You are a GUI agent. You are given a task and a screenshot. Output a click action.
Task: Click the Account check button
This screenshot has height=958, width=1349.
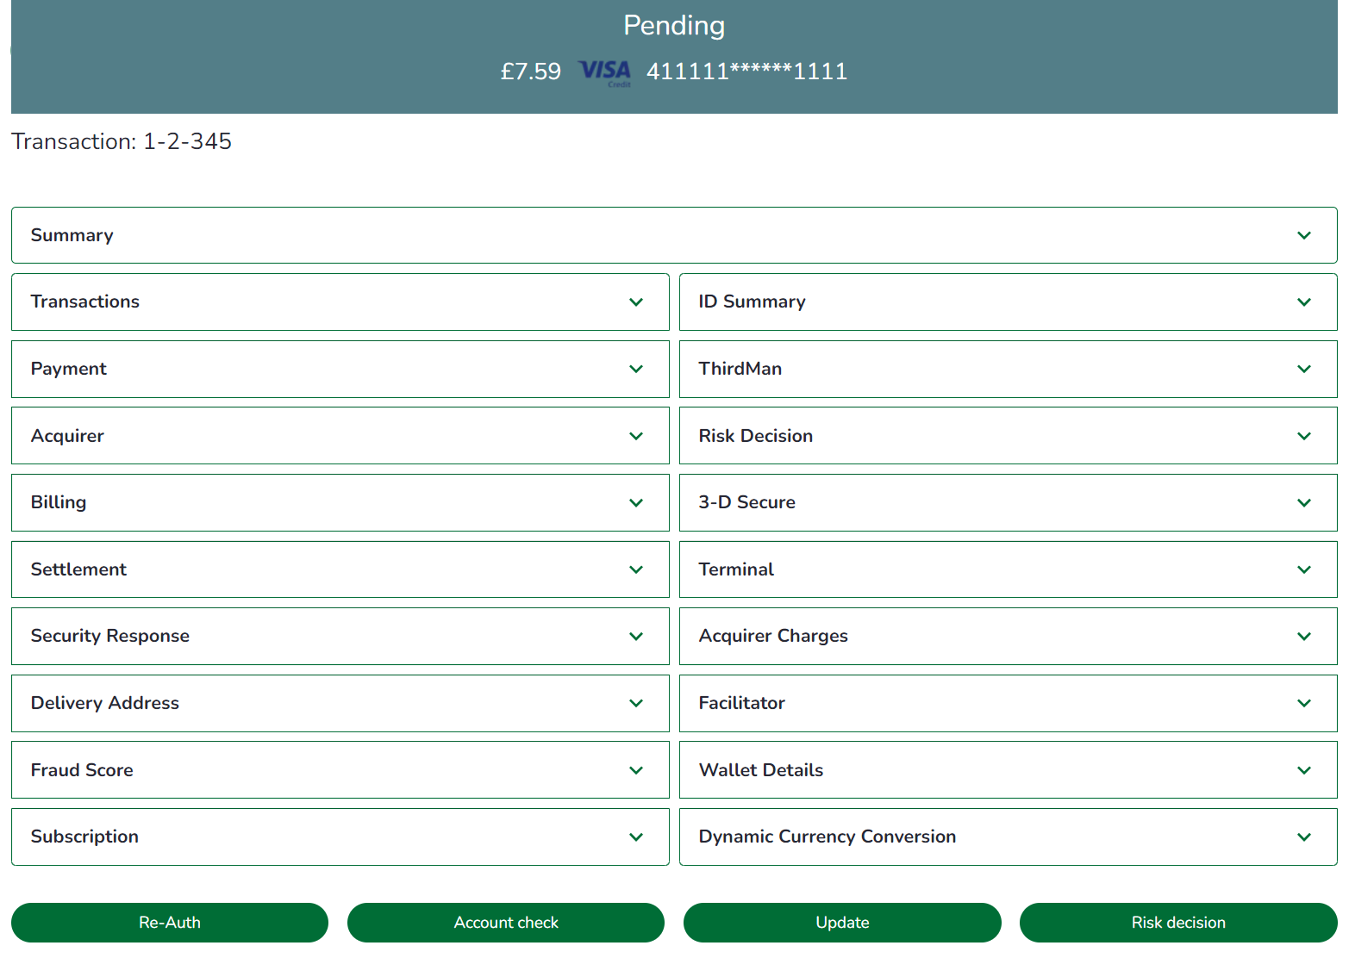(506, 922)
